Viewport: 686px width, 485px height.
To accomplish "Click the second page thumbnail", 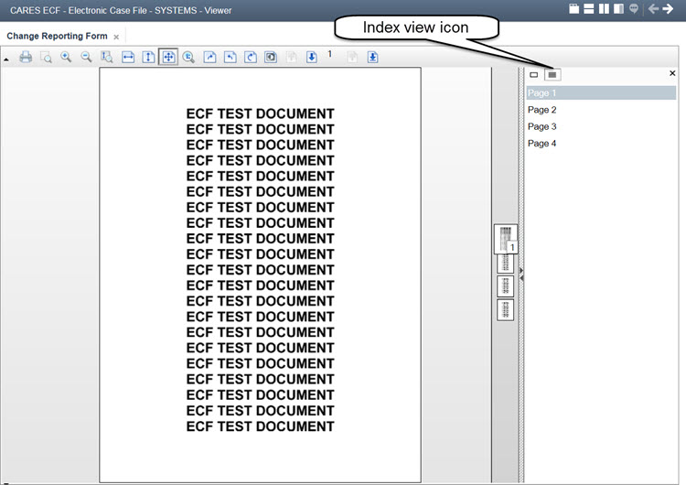I will (506, 263).
